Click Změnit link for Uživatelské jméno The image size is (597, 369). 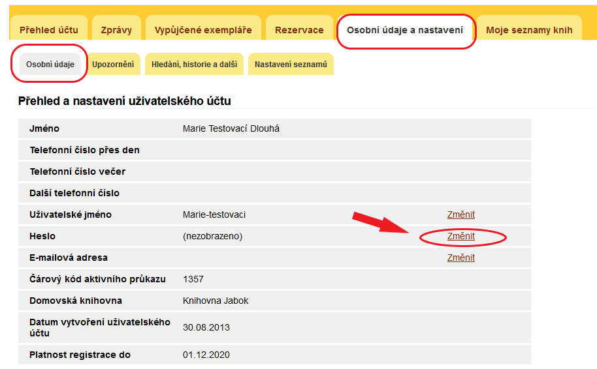coord(461,214)
